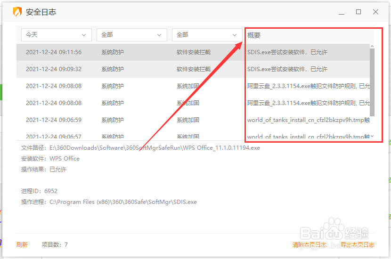Click the log list vertical scrollbar thumb
The image size is (391, 259).
click(x=372, y=82)
